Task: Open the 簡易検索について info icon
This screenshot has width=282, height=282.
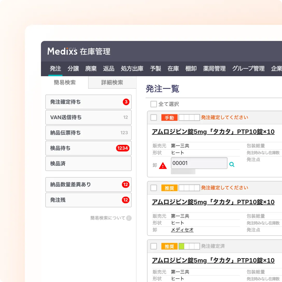Action: (x=129, y=218)
